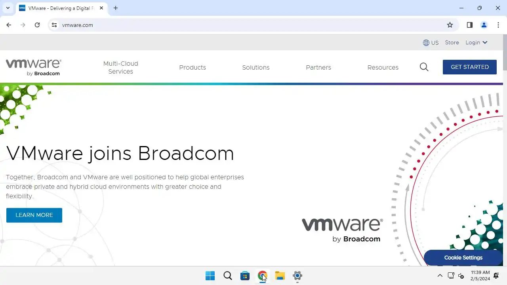Screen dimensions: 507x285
Task: Select the VMware tab
Action: pyautogui.click(x=61, y=8)
